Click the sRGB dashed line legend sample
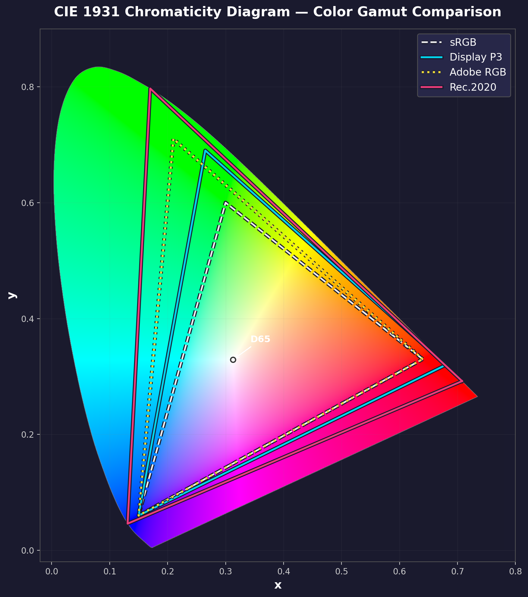The image size is (528, 597). (432, 42)
